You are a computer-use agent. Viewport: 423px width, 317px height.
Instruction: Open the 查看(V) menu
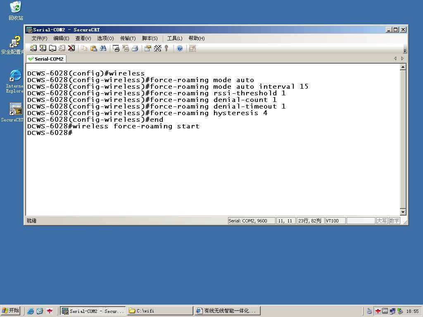(83, 38)
